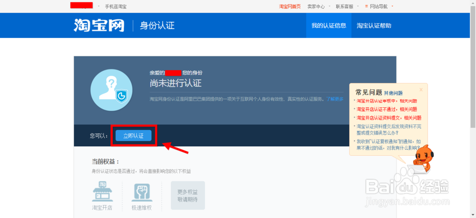This screenshot has height=218, width=476.
Task: Click the orange Taobao mascot assistant
Action: coord(423,159)
